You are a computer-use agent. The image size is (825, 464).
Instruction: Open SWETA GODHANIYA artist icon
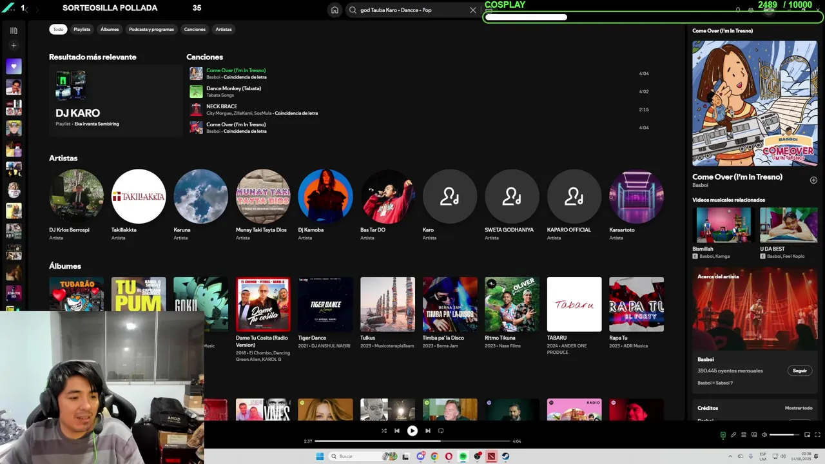pos(512,197)
